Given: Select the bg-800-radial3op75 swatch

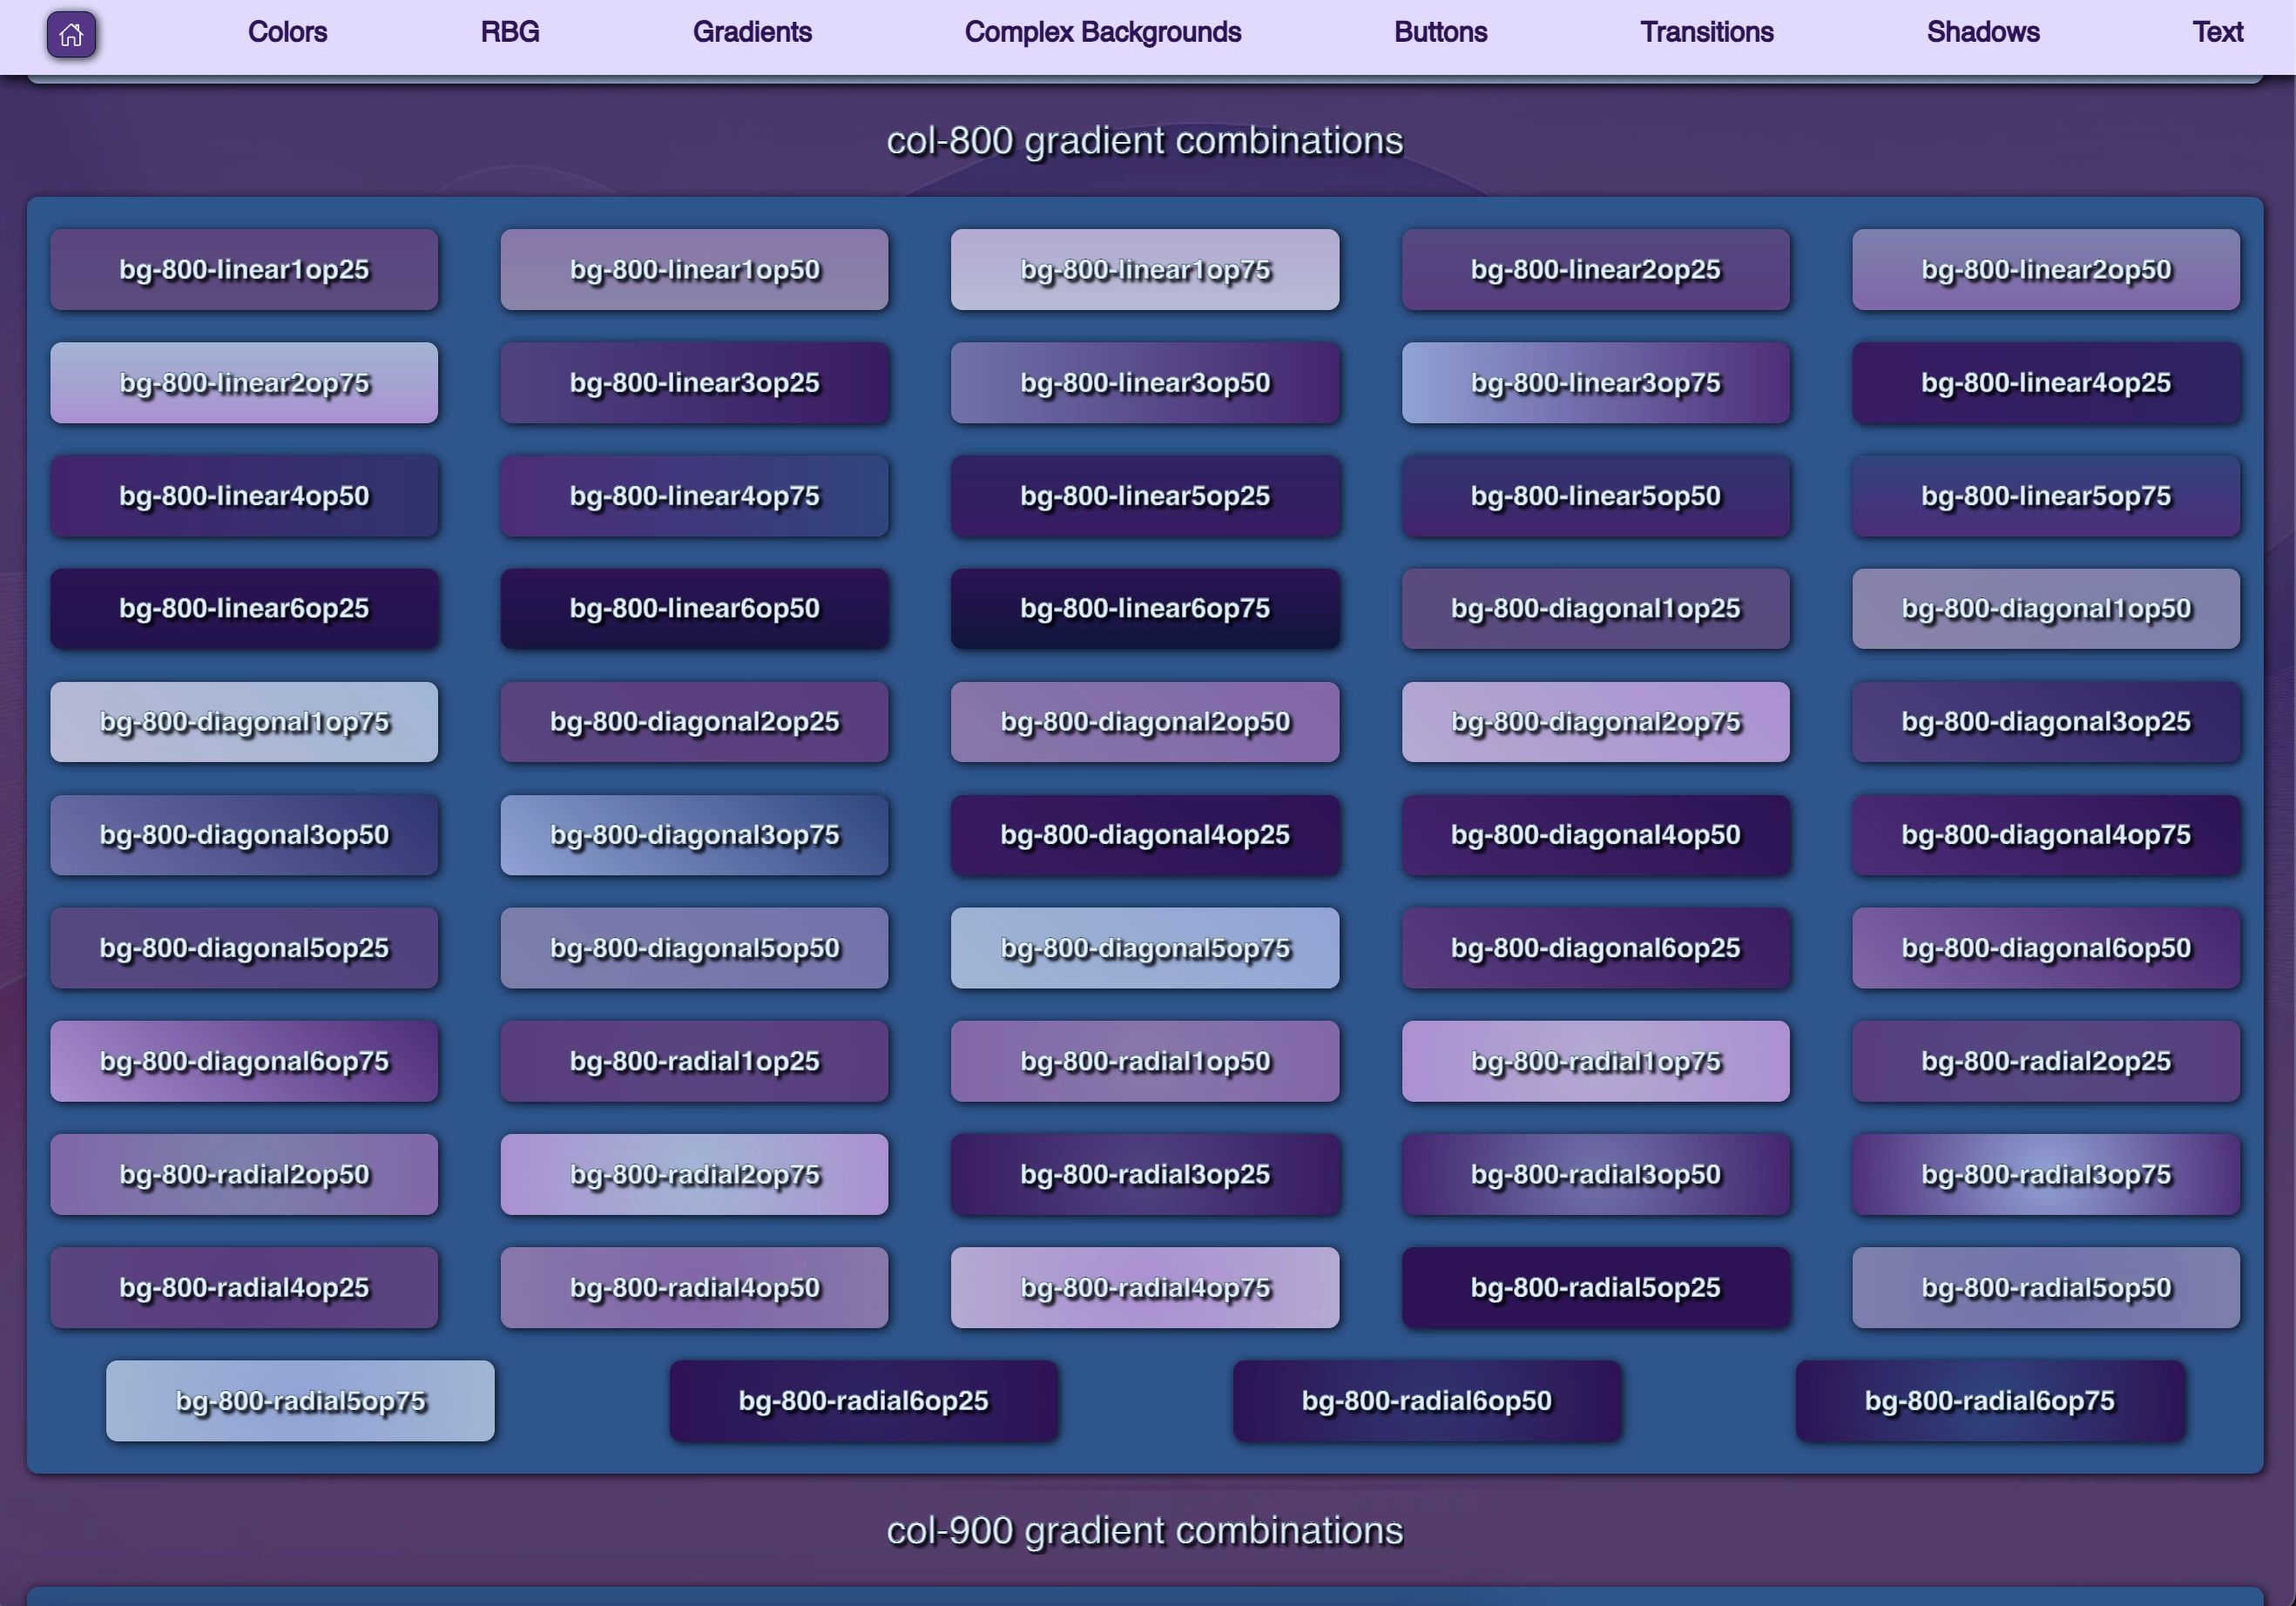Looking at the screenshot, I should pyautogui.click(x=2045, y=1174).
